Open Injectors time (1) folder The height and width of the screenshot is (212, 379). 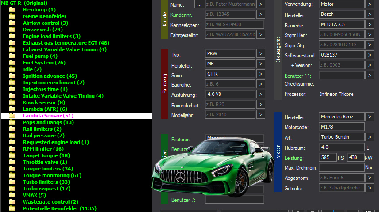45,90
